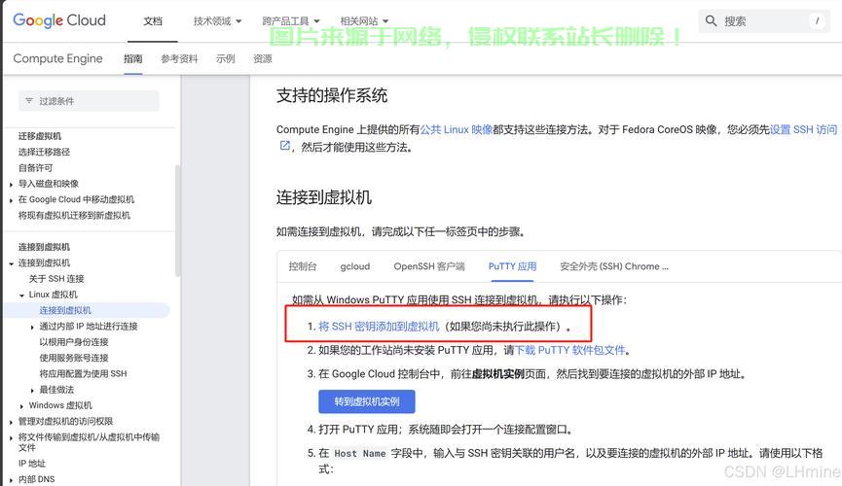The width and height of the screenshot is (842, 486).
Task: Click the 过滤条件 filter field
Action: 90,101
